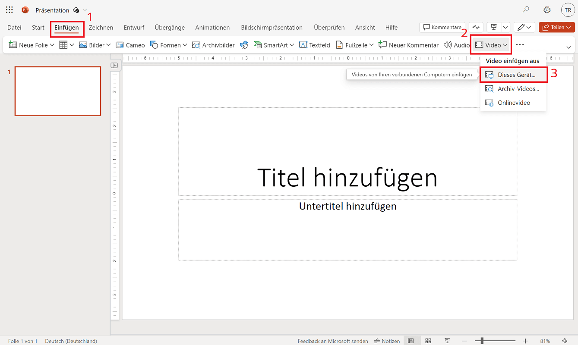Open the search magnifier in the title bar
Image resolution: width=578 pixels, height=345 pixels.
tap(526, 10)
